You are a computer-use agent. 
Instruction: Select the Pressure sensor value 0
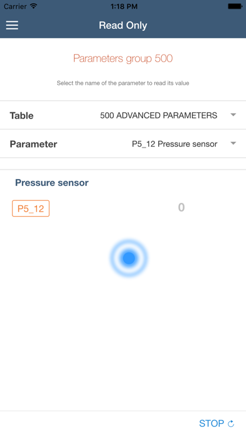181,207
